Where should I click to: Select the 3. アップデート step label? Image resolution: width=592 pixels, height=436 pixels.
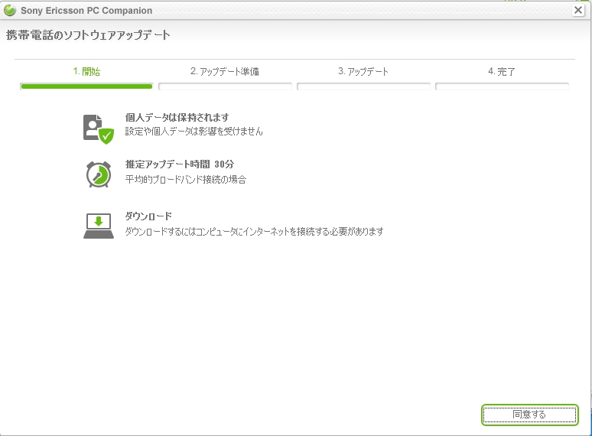(363, 71)
